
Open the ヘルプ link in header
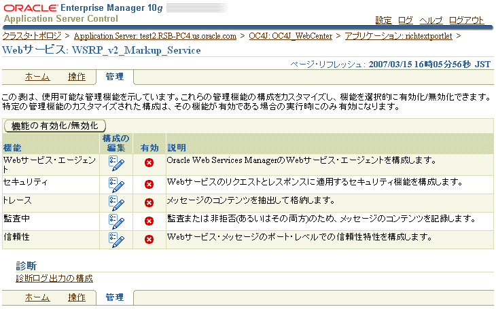tap(431, 20)
